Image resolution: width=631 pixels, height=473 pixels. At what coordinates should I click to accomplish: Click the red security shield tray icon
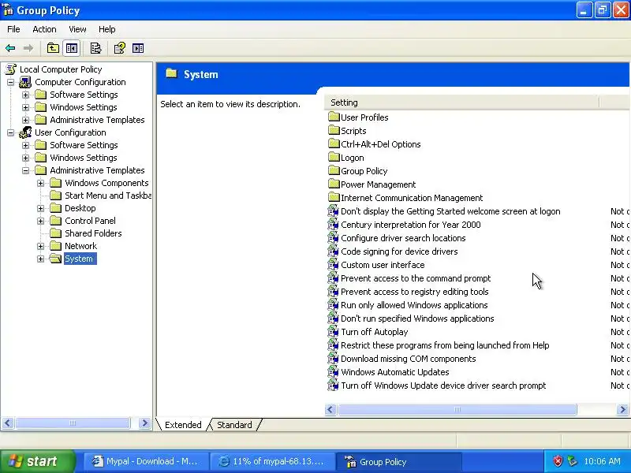[x=558, y=461]
